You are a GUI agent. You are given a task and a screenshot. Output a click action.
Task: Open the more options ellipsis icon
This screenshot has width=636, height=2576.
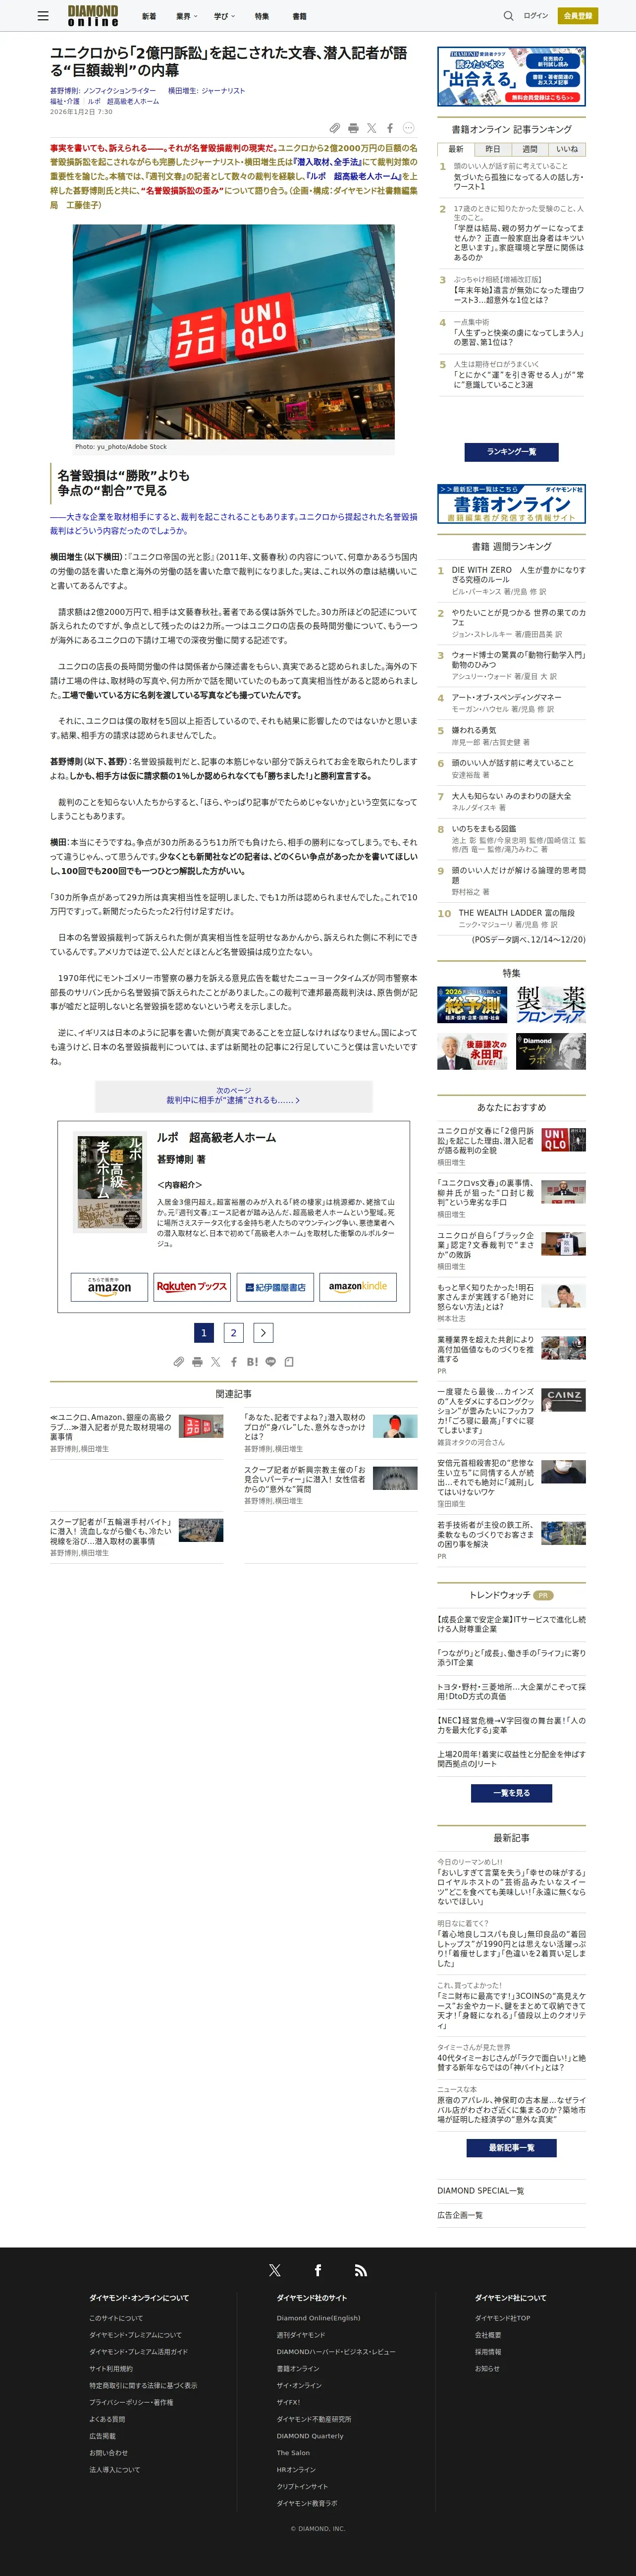click(408, 128)
